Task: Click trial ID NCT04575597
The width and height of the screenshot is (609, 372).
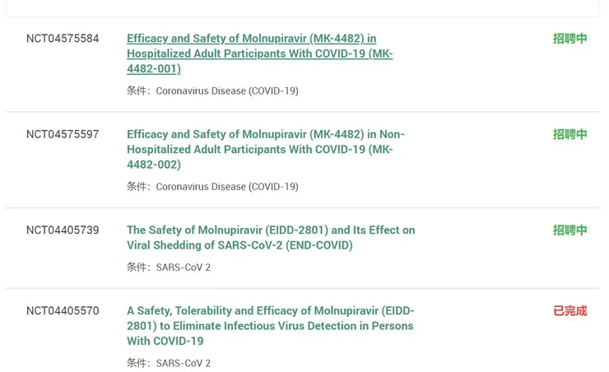Action: (x=63, y=134)
